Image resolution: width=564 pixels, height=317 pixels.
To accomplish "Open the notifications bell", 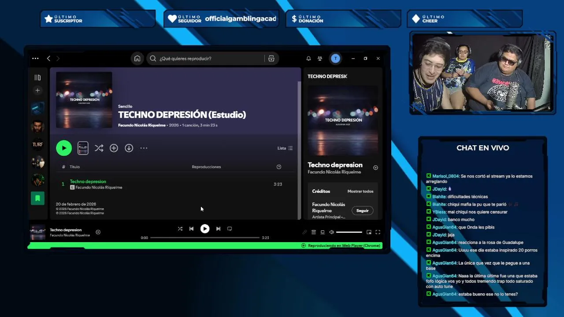I will [308, 59].
